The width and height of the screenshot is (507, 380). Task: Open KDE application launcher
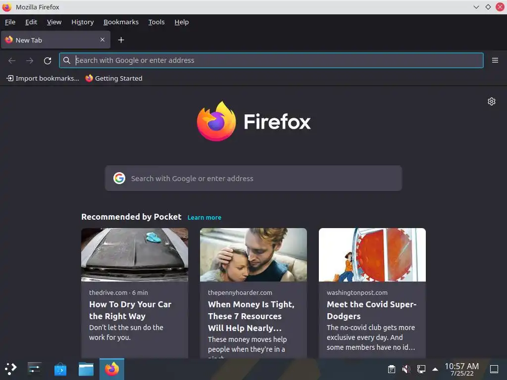click(x=10, y=369)
